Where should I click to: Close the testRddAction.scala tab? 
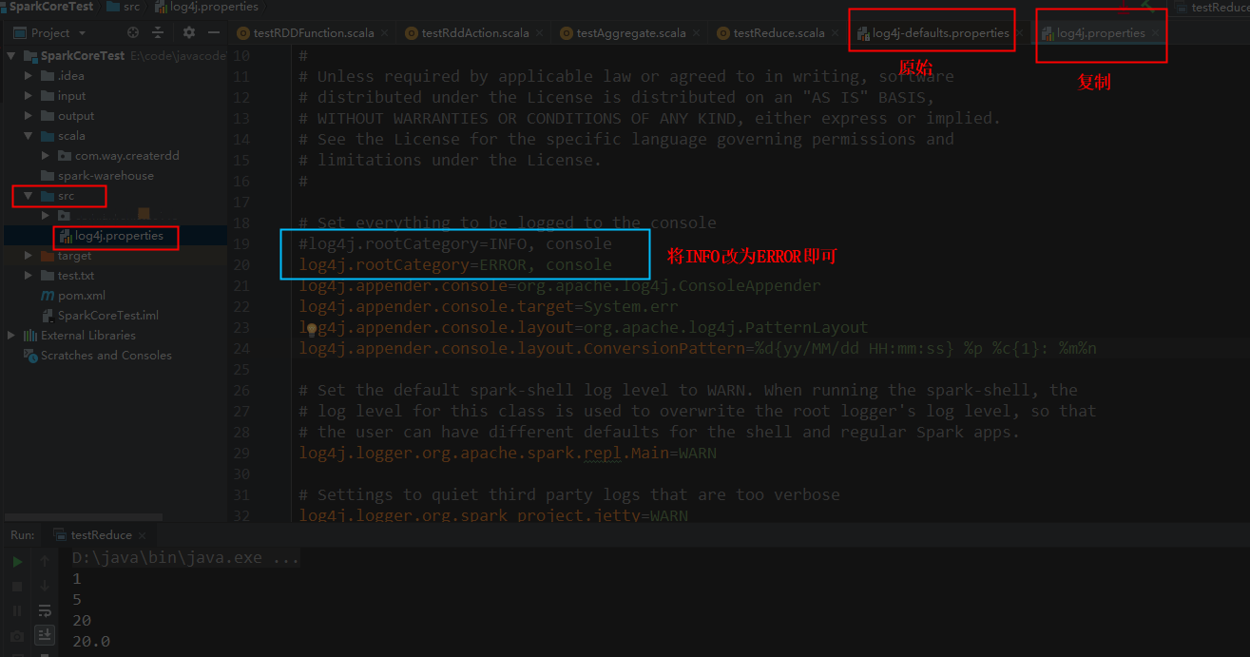point(539,33)
